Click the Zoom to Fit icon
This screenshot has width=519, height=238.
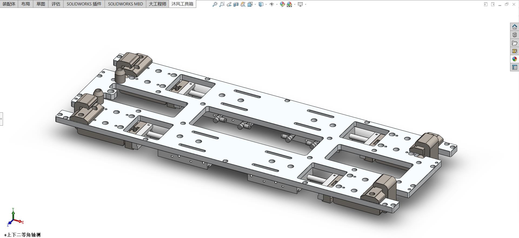click(x=215, y=4)
